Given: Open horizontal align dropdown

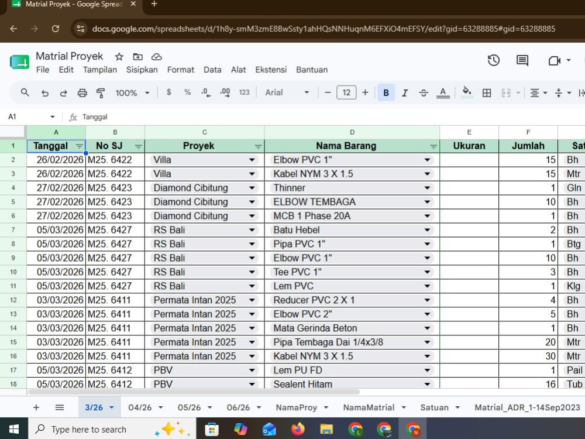Looking at the screenshot, I should click(x=538, y=93).
